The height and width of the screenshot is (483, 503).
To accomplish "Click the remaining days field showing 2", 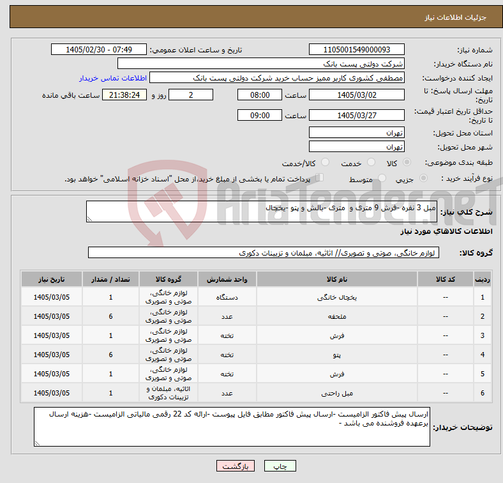I will (191, 95).
